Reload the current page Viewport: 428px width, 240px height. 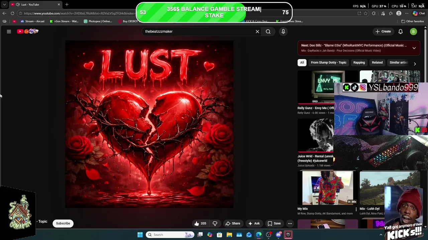coord(12,13)
